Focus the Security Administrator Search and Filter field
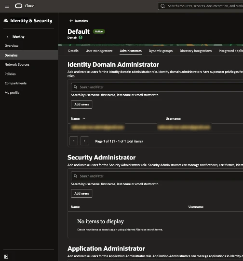The width and height of the screenshot is (243, 261). click(x=157, y=176)
